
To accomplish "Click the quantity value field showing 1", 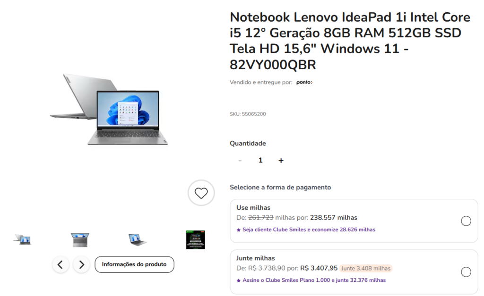I will [260, 160].
